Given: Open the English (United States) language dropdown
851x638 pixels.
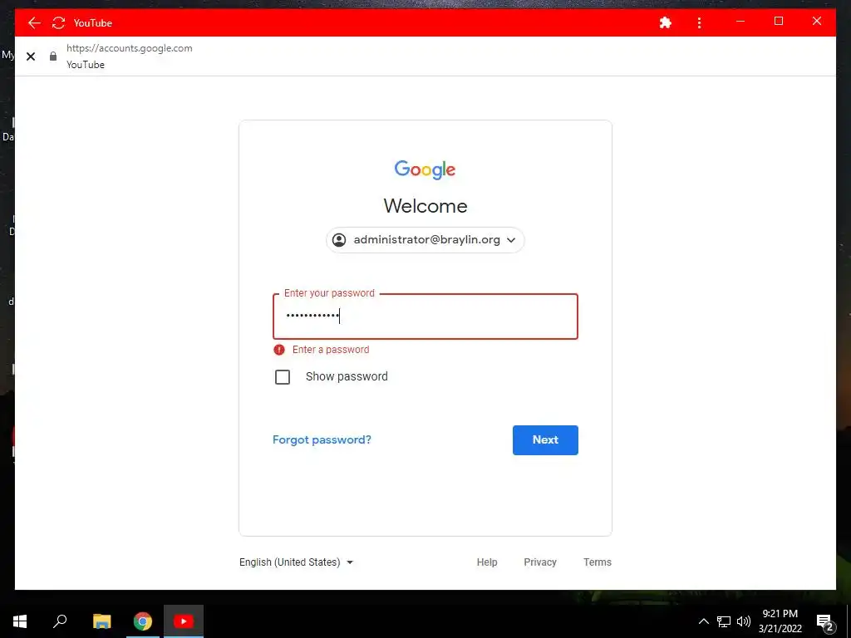Looking at the screenshot, I should 297,562.
